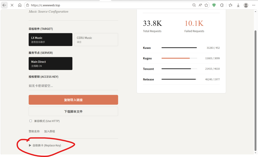Add page to favorites star icon

pyautogui.click(x=206, y=5)
